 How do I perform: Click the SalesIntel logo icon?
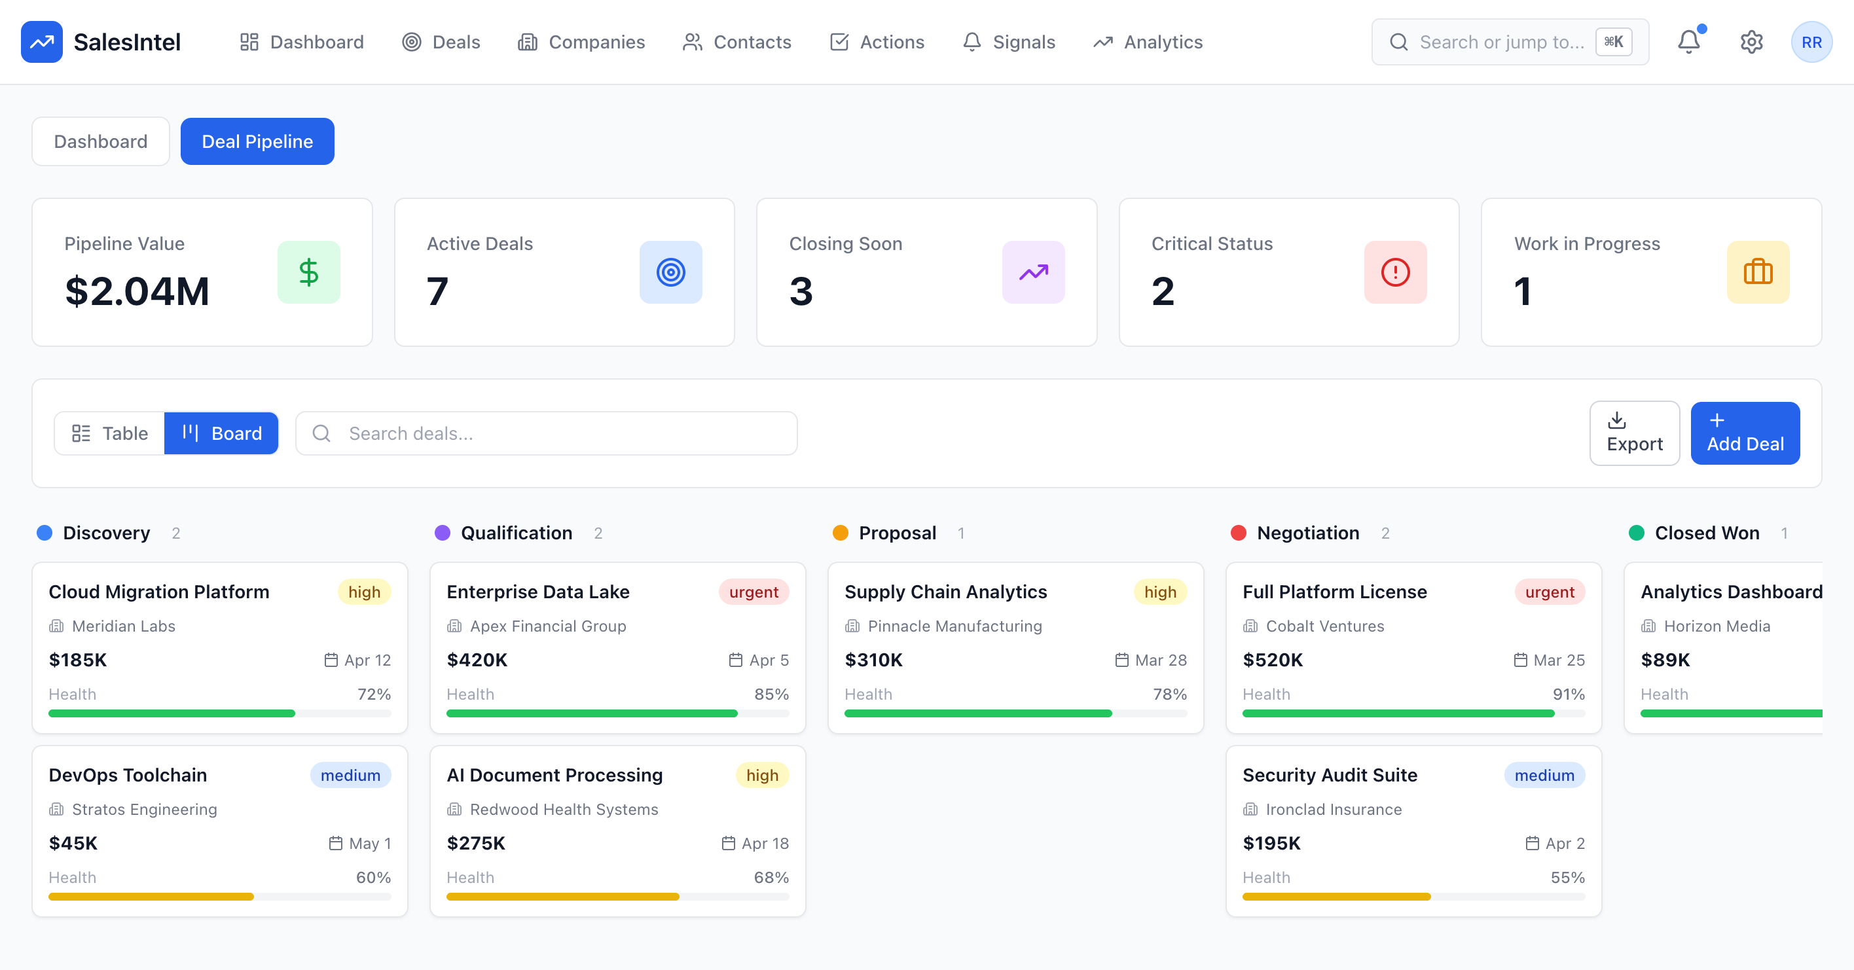point(42,42)
